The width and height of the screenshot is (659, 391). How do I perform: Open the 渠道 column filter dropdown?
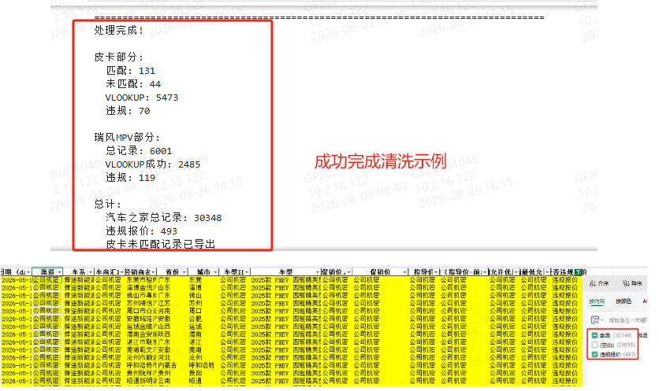point(60,272)
